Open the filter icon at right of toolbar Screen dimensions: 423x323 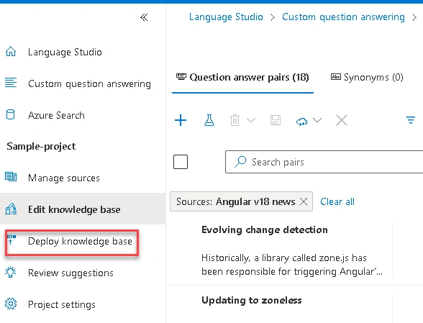(x=411, y=120)
